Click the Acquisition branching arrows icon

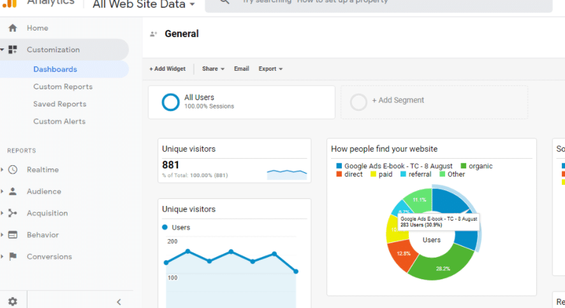click(13, 213)
